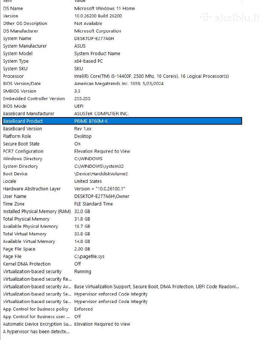Viewport: 273px width, 340px height.
Task: Select the OS Name row
Action: click(x=122, y=8)
